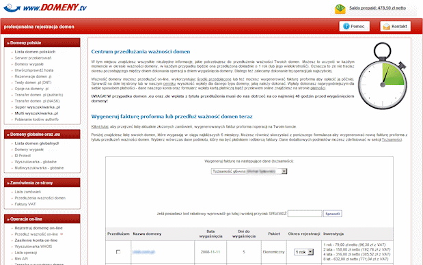This screenshot has height=265, width=423.
Task: Open the Kontakt button
Action: pyautogui.click(x=395, y=27)
